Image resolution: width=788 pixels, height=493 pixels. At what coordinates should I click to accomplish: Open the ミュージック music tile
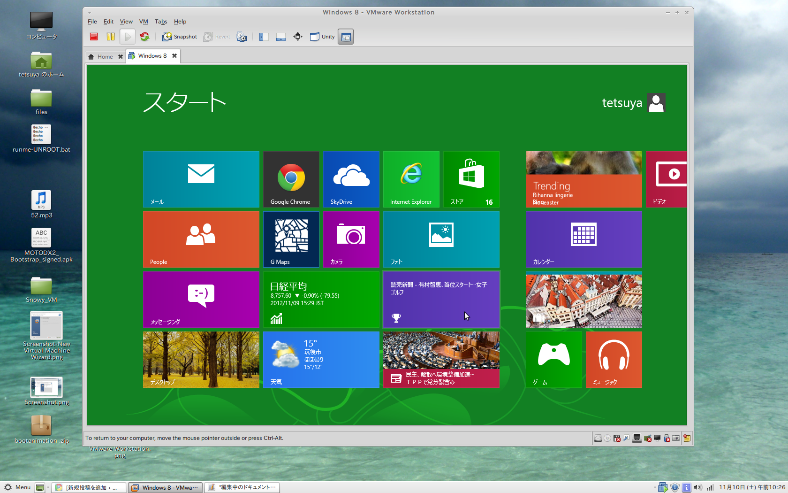coord(614,360)
